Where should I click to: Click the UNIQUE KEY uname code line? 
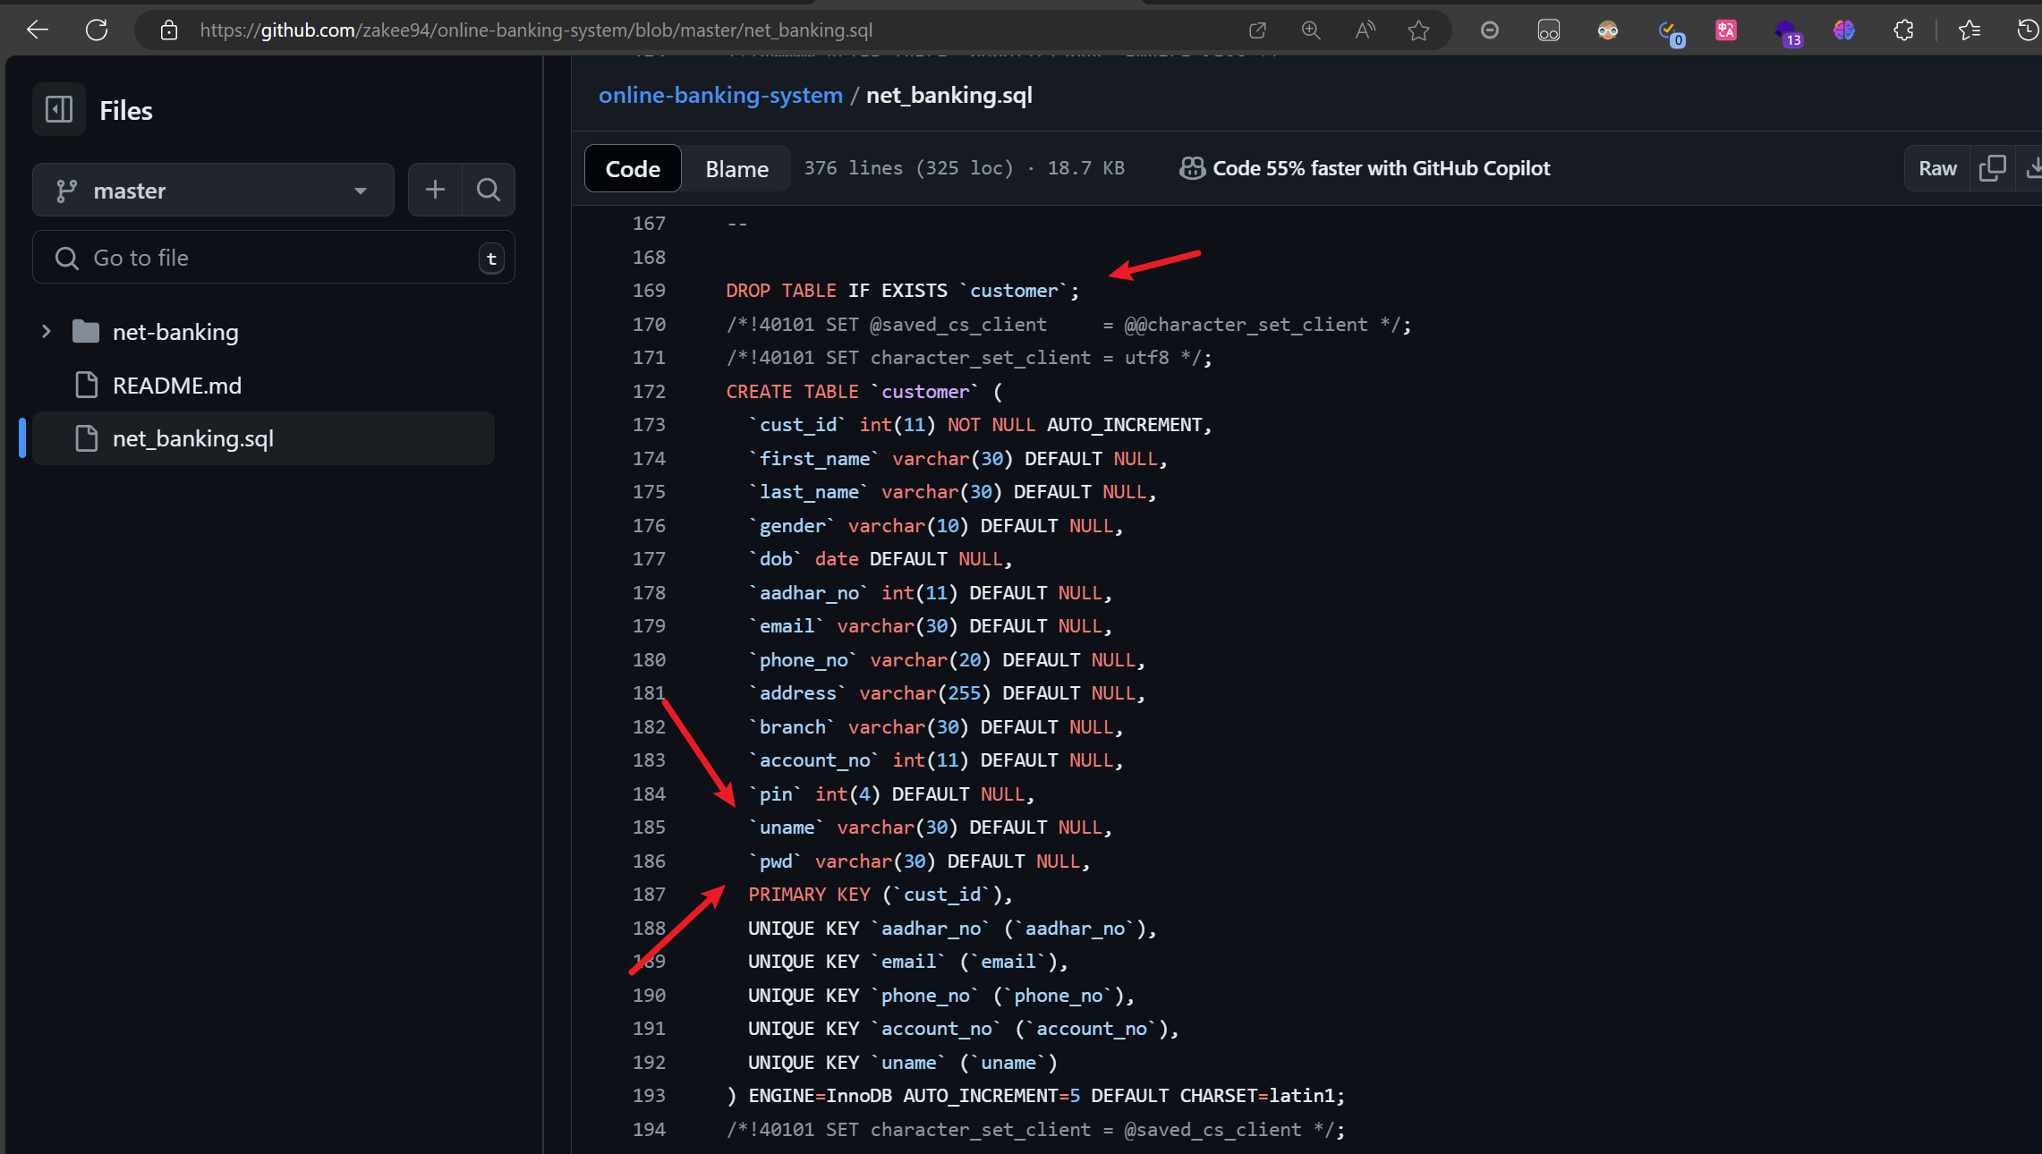pyautogui.click(x=903, y=1063)
